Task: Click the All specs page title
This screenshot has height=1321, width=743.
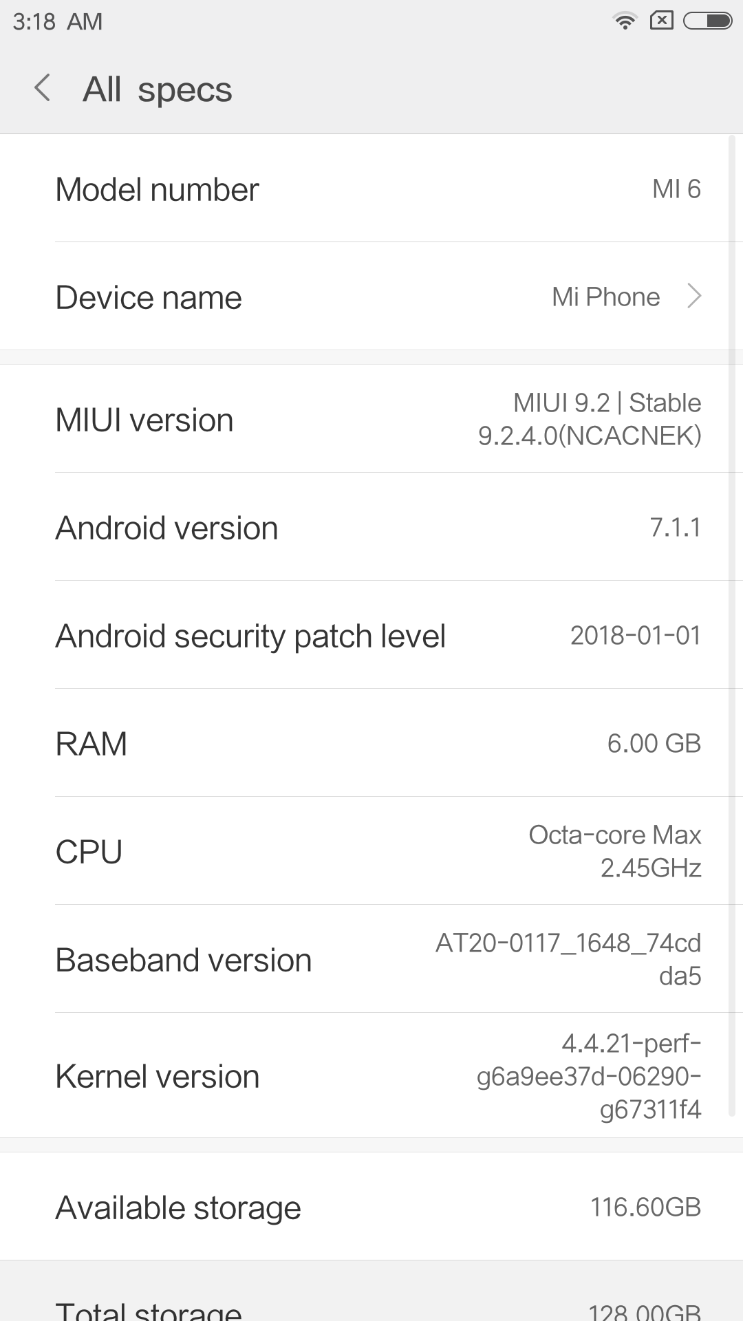Action: [x=158, y=89]
